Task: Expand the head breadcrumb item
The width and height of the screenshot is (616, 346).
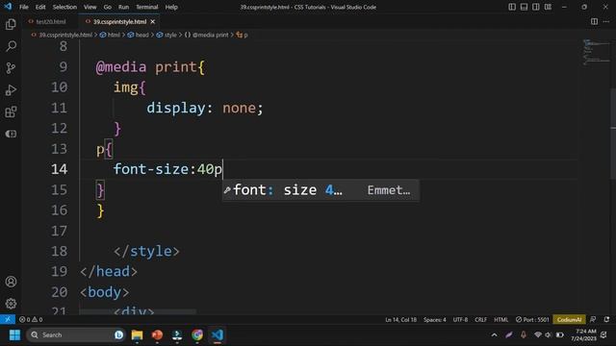Action: pyautogui.click(x=138, y=35)
